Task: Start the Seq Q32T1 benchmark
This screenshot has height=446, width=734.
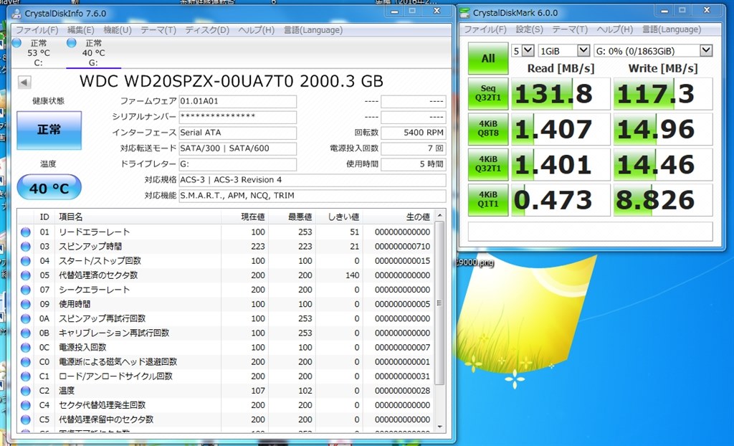Action: coord(487,93)
